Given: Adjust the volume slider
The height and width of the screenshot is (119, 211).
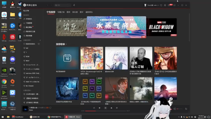Looking at the screenshot, I should pos(179,109).
